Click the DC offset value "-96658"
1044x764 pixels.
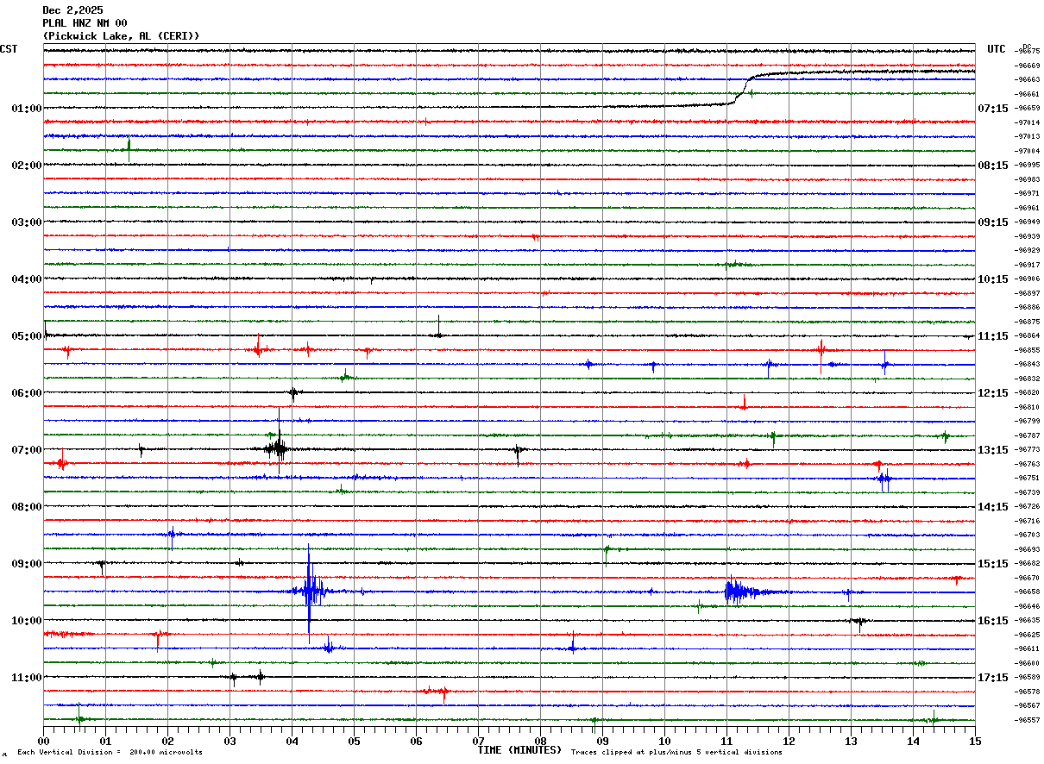pyautogui.click(x=1028, y=592)
